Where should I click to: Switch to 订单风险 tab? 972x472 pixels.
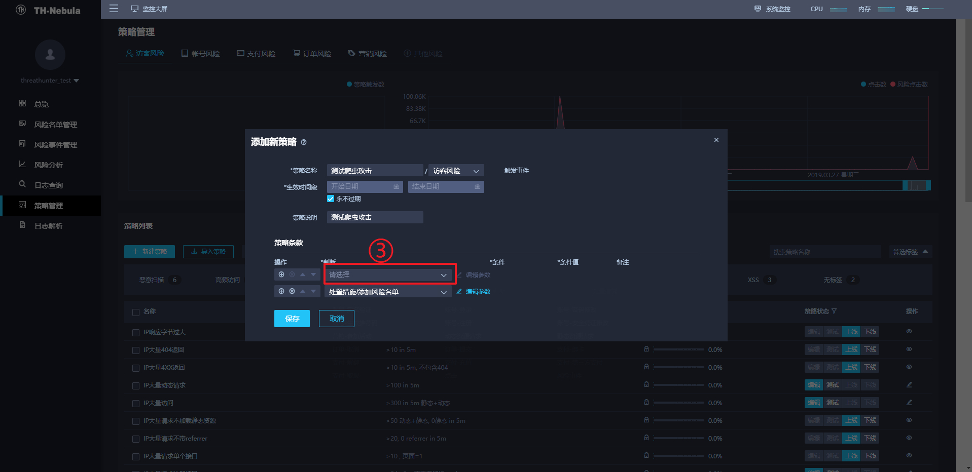[312, 53]
